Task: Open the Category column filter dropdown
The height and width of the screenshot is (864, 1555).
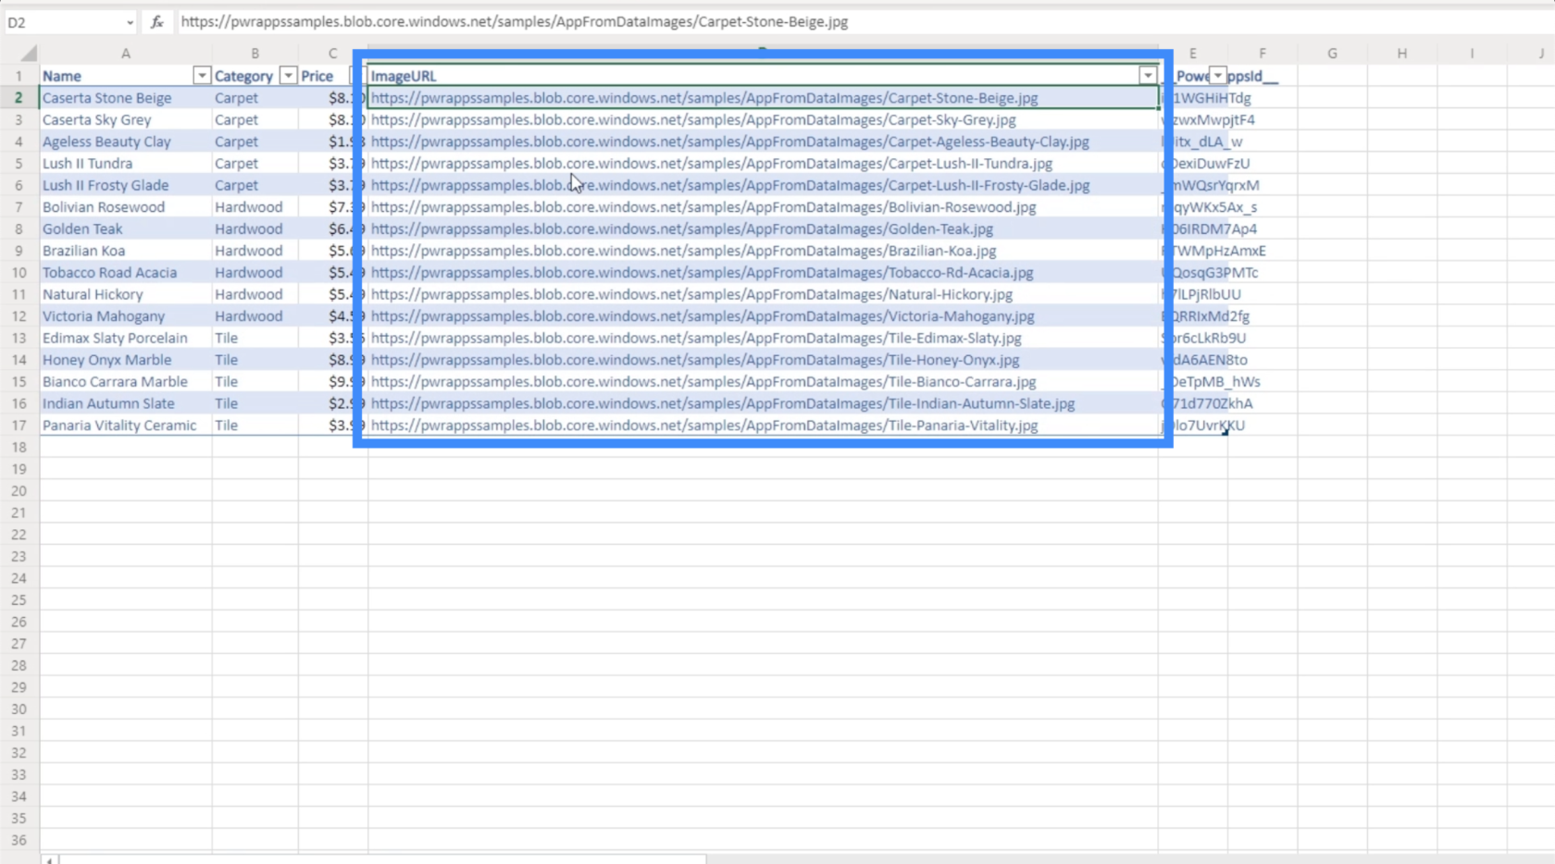Action: pyautogui.click(x=288, y=76)
